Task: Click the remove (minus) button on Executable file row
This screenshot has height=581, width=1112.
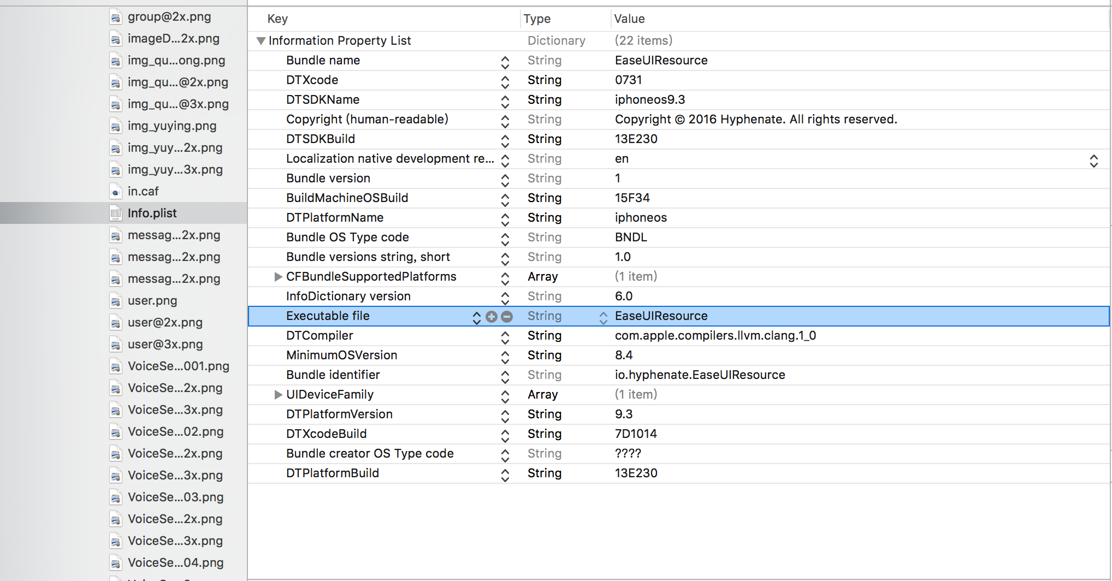Action: coord(507,317)
